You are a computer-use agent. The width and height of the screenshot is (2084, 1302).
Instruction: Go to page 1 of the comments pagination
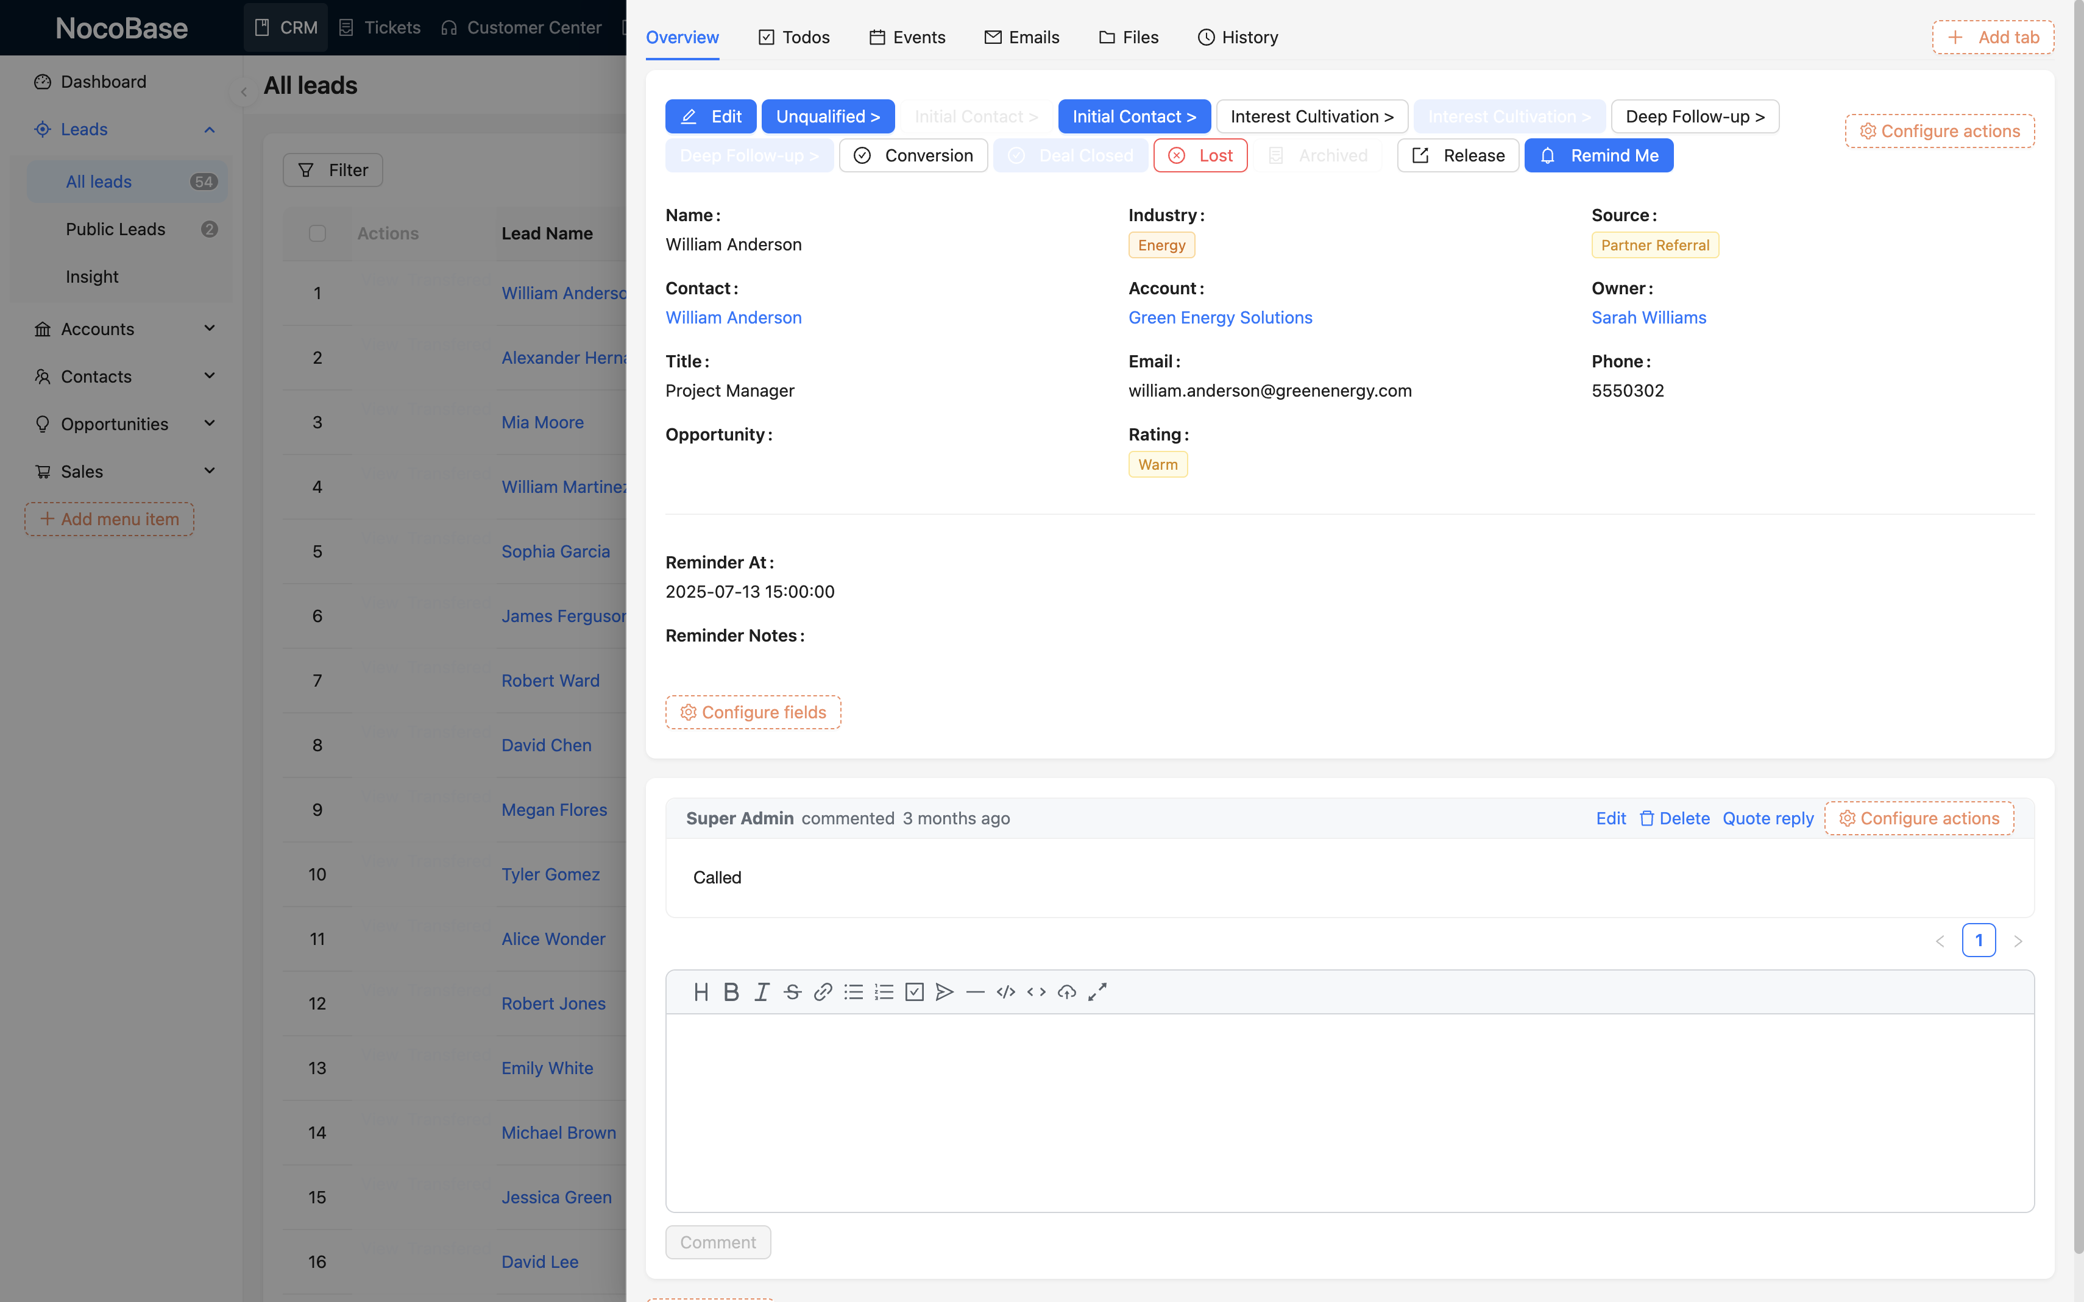pos(1979,939)
